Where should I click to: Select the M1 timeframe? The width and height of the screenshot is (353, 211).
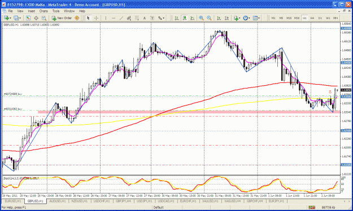pos(273,18)
